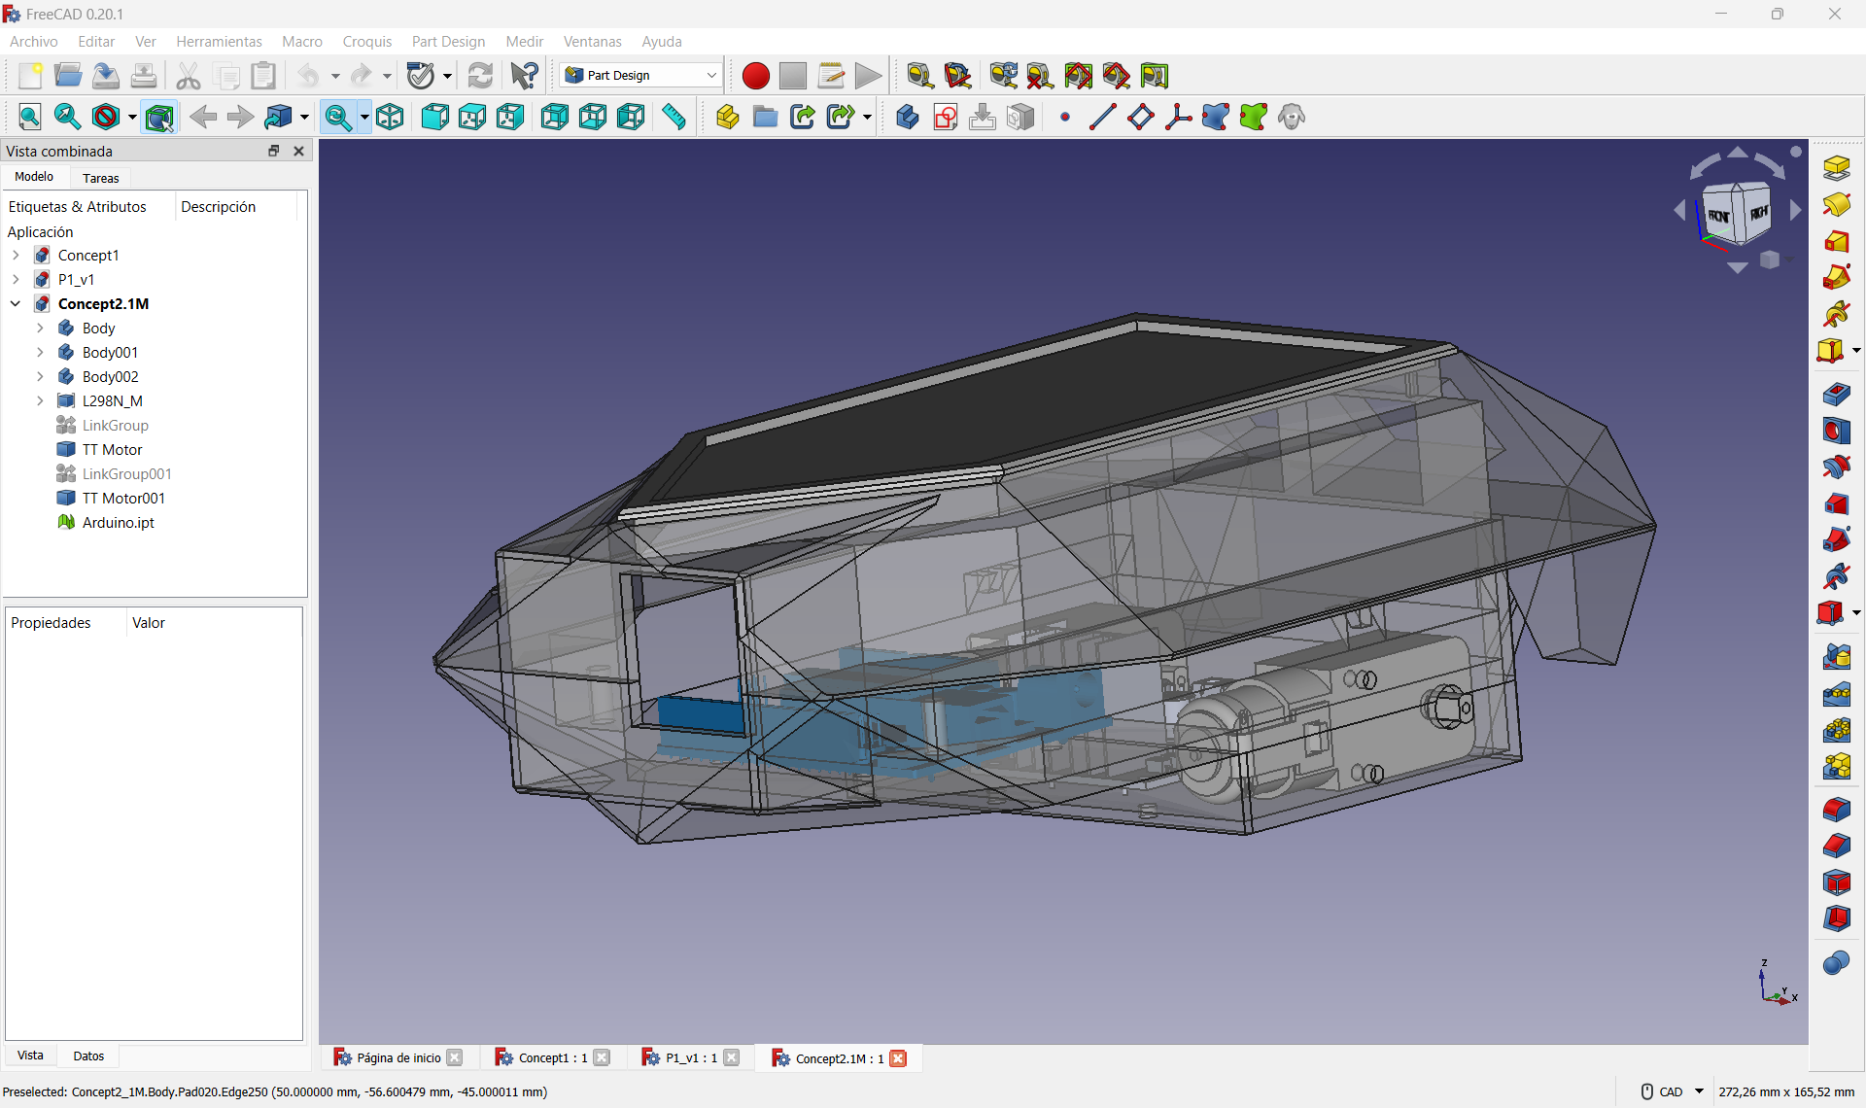Expand the Concept1 document tree

tap(16, 256)
